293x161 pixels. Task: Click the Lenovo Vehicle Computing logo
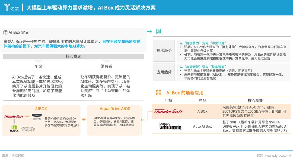coord(170,126)
